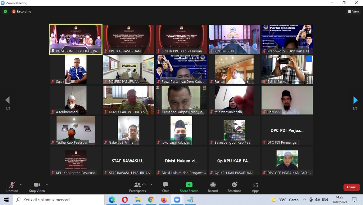
Task: Select the KODIM 0819 video tile
Action: pyautogui.click(x=234, y=39)
